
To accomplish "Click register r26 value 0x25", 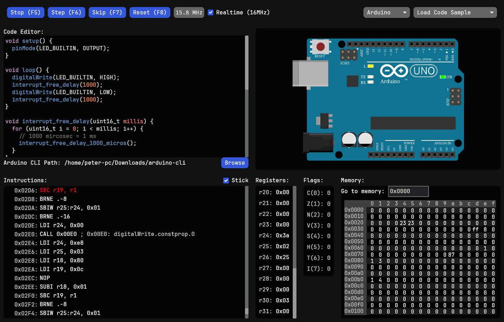I will coord(283,257).
